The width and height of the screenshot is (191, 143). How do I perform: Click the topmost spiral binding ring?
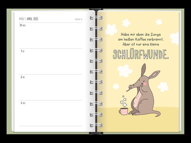[96, 18]
